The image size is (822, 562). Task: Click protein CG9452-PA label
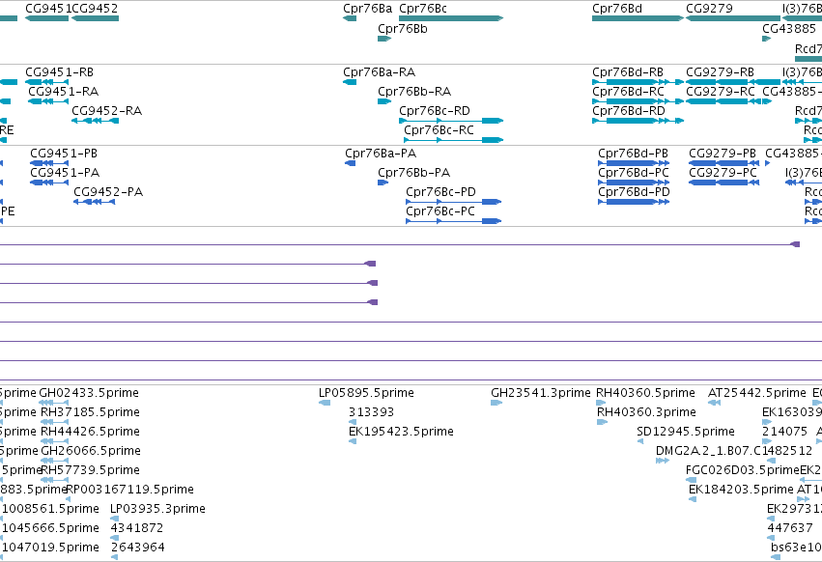(x=108, y=192)
